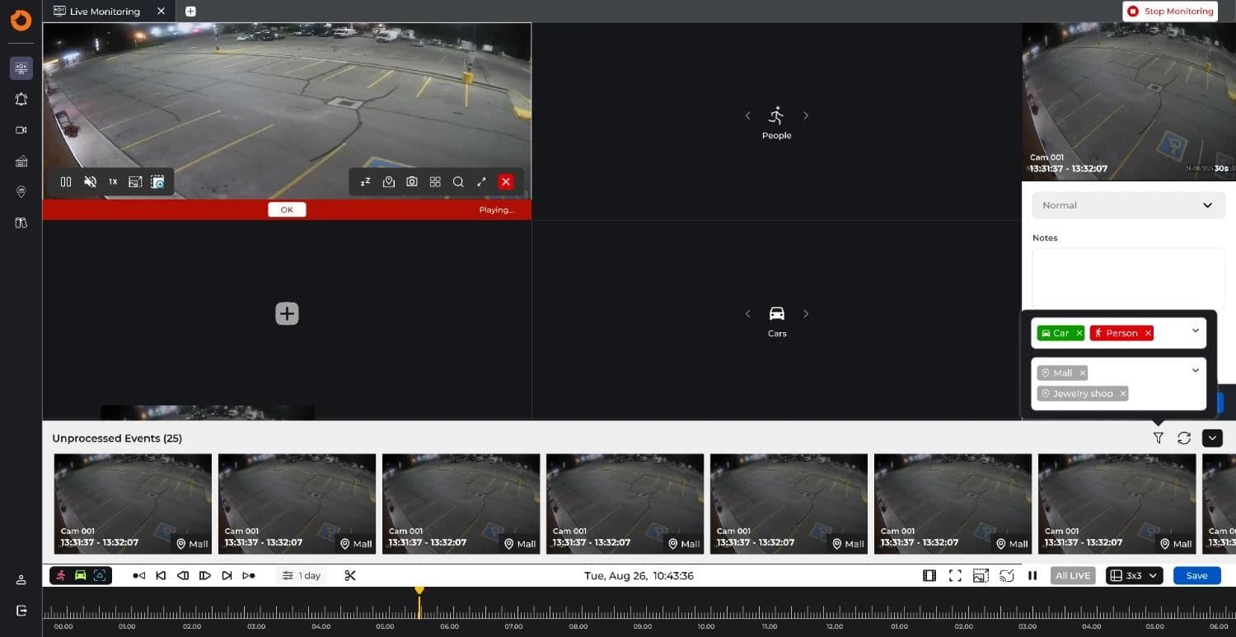Collapse the Unprocessed Events panel
Image resolution: width=1236 pixels, height=637 pixels.
click(x=1212, y=438)
